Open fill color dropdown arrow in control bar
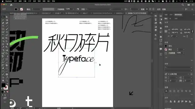 pos(18,9)
